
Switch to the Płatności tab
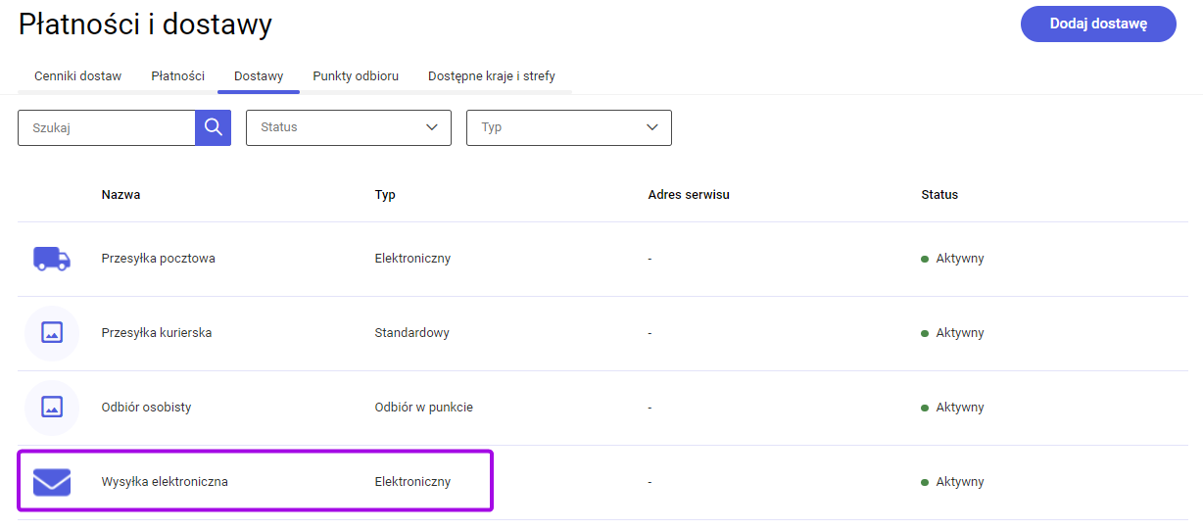178,75
